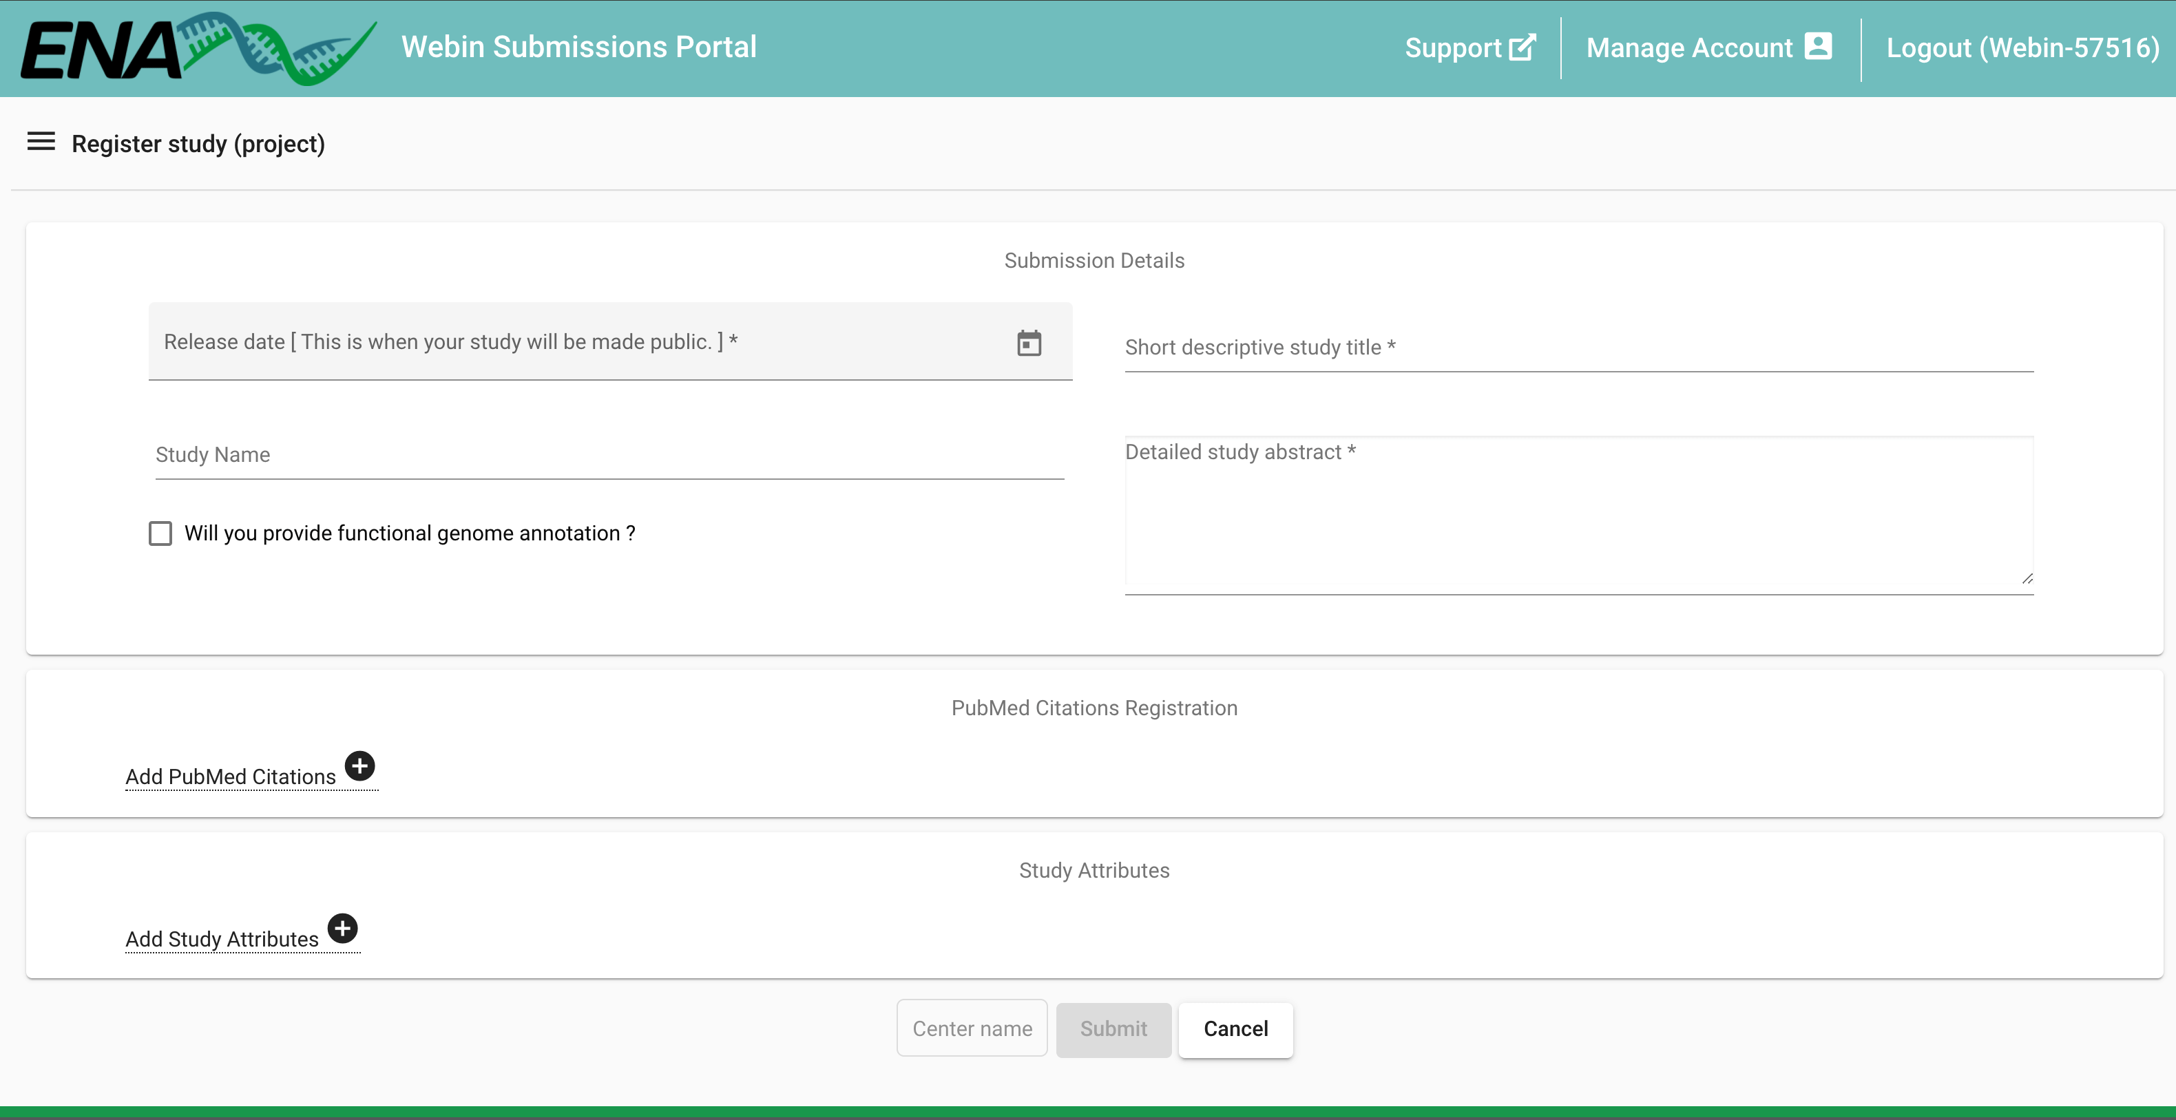This screenshot has width=2176, height=1120.
Task: Click inside the Detailed study abstract textarea
Action: click(1578, 515)
